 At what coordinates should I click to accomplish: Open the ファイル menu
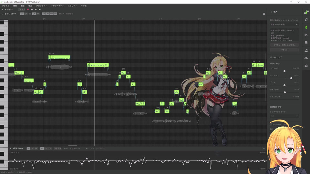[x=5, y=6]
